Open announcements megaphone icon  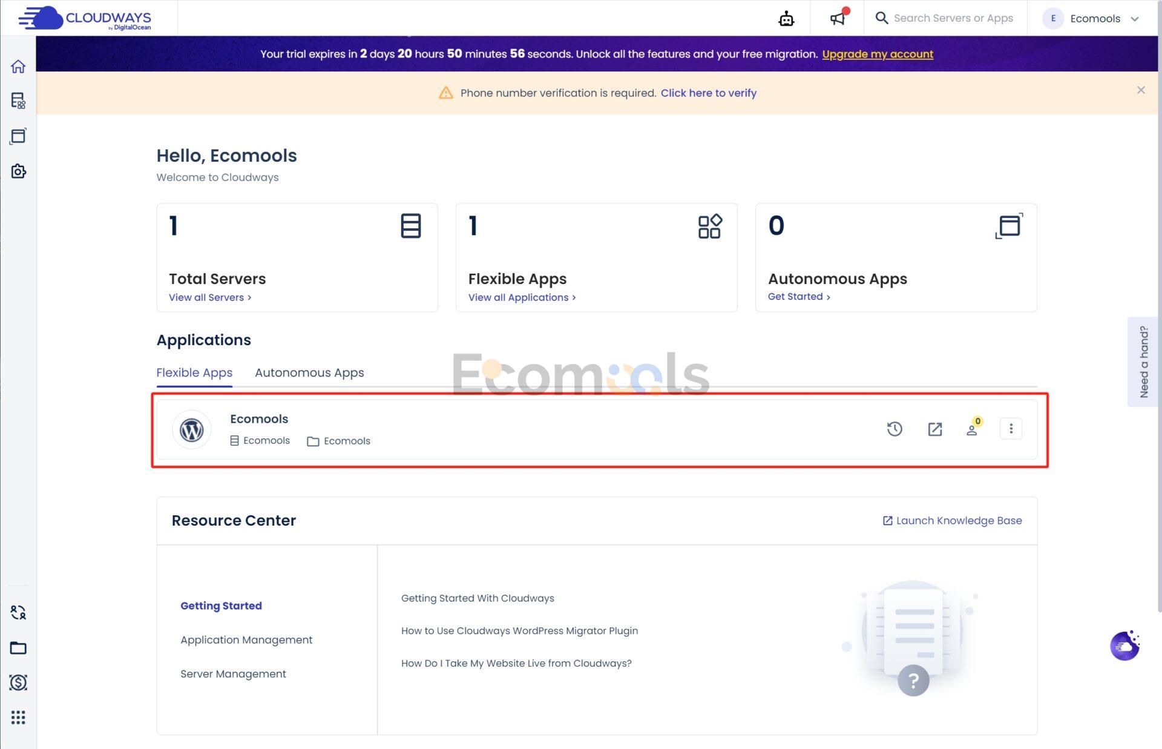pyautogui.click(x=838, y=18)
